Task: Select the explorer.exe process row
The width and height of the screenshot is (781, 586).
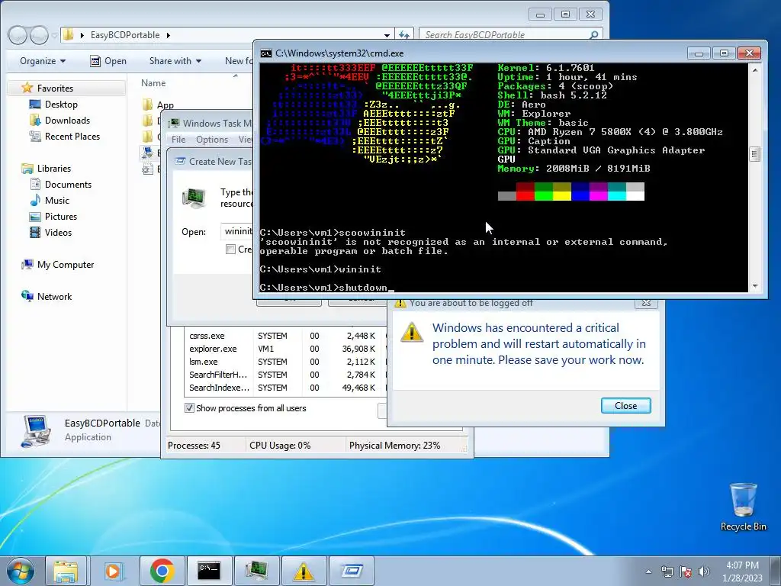Action: [x=285, y=349]
